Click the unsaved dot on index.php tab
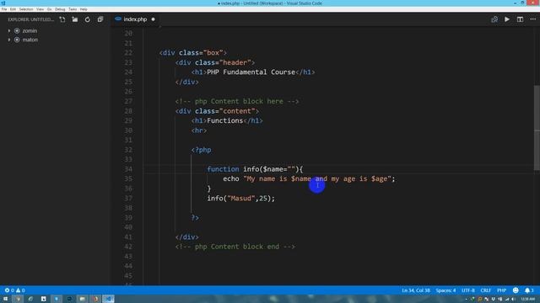Screen dimensions: 540x303 click(x=154, y=19)
